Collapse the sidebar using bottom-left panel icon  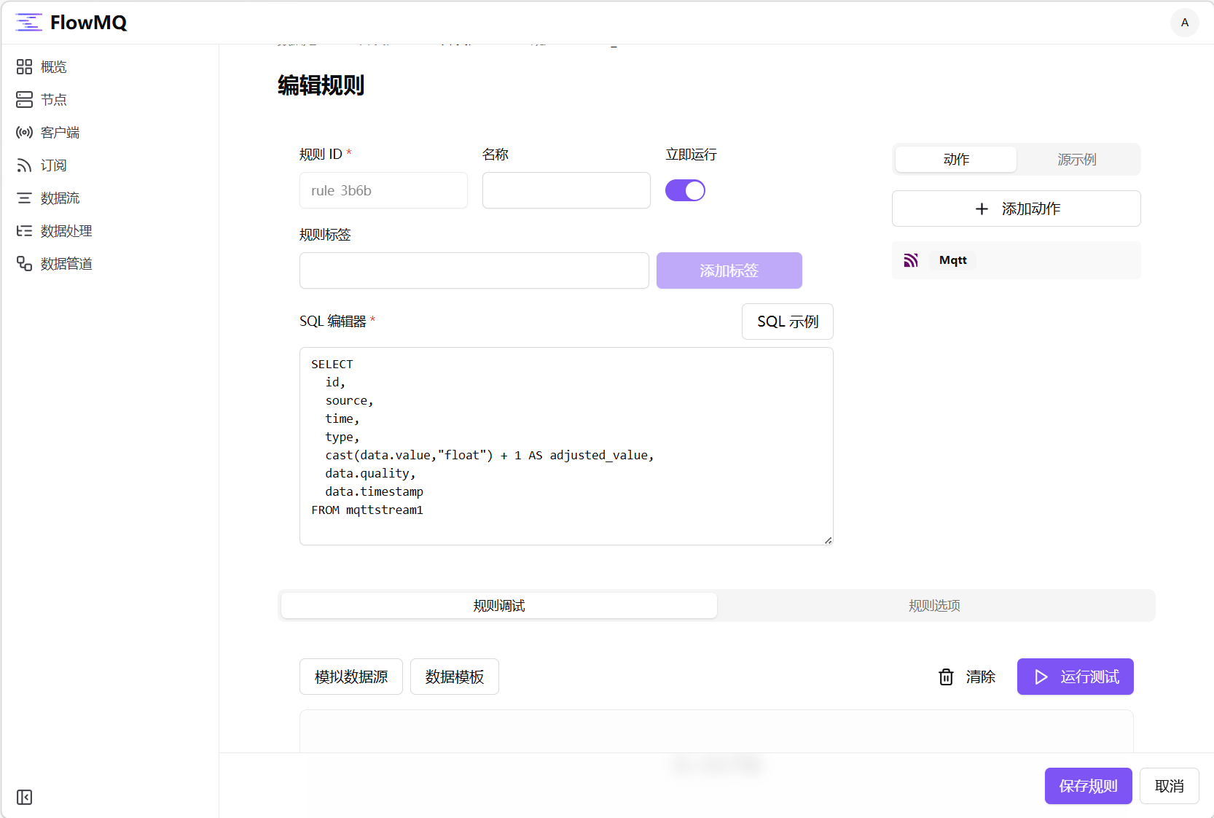point(24,797)
